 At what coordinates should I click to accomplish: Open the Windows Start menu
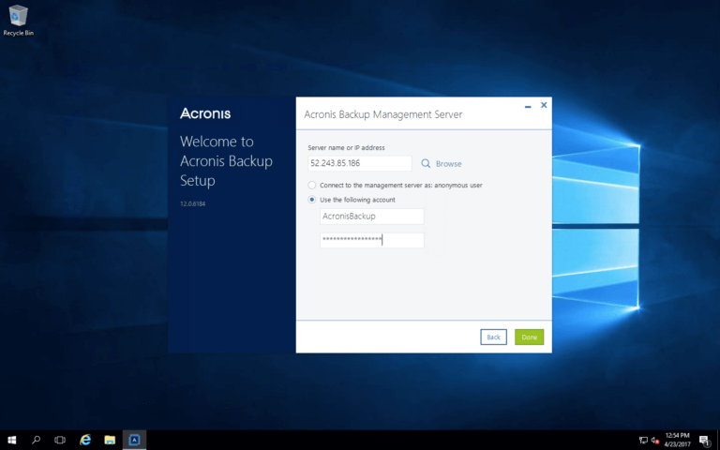click(12, 440)
